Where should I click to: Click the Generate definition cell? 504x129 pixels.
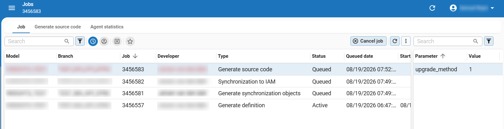(241, 105)
